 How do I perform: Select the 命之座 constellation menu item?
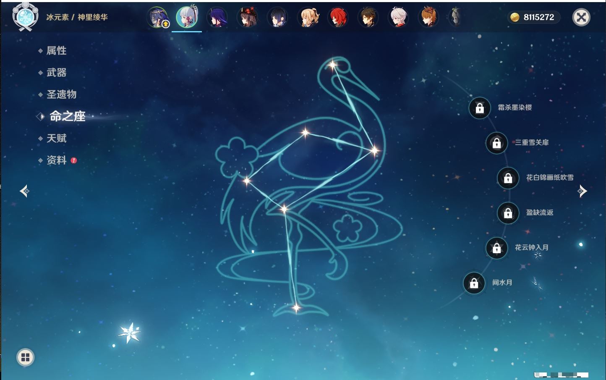(x=67, y=116)
